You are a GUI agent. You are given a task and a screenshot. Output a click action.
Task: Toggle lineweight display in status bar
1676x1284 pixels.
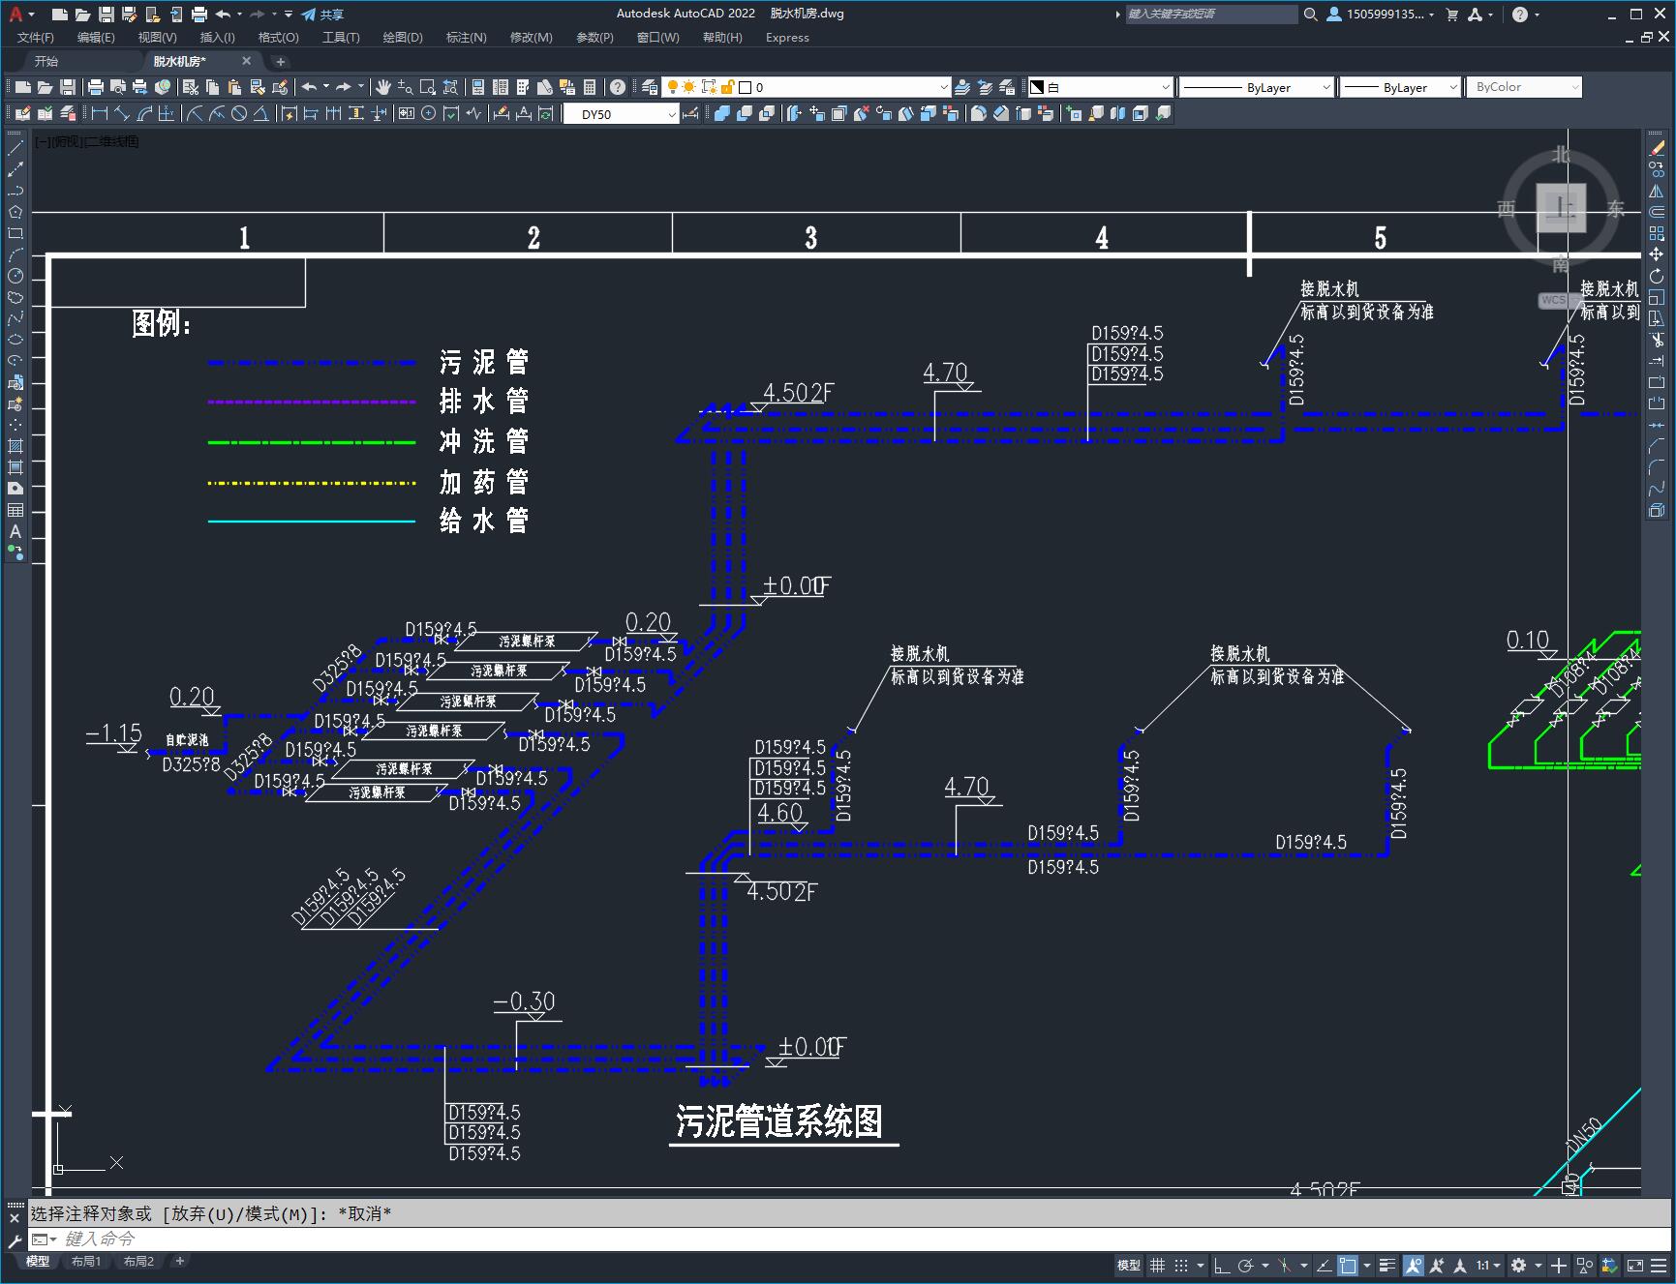pyautogui.click(x=1387, y=1265)
